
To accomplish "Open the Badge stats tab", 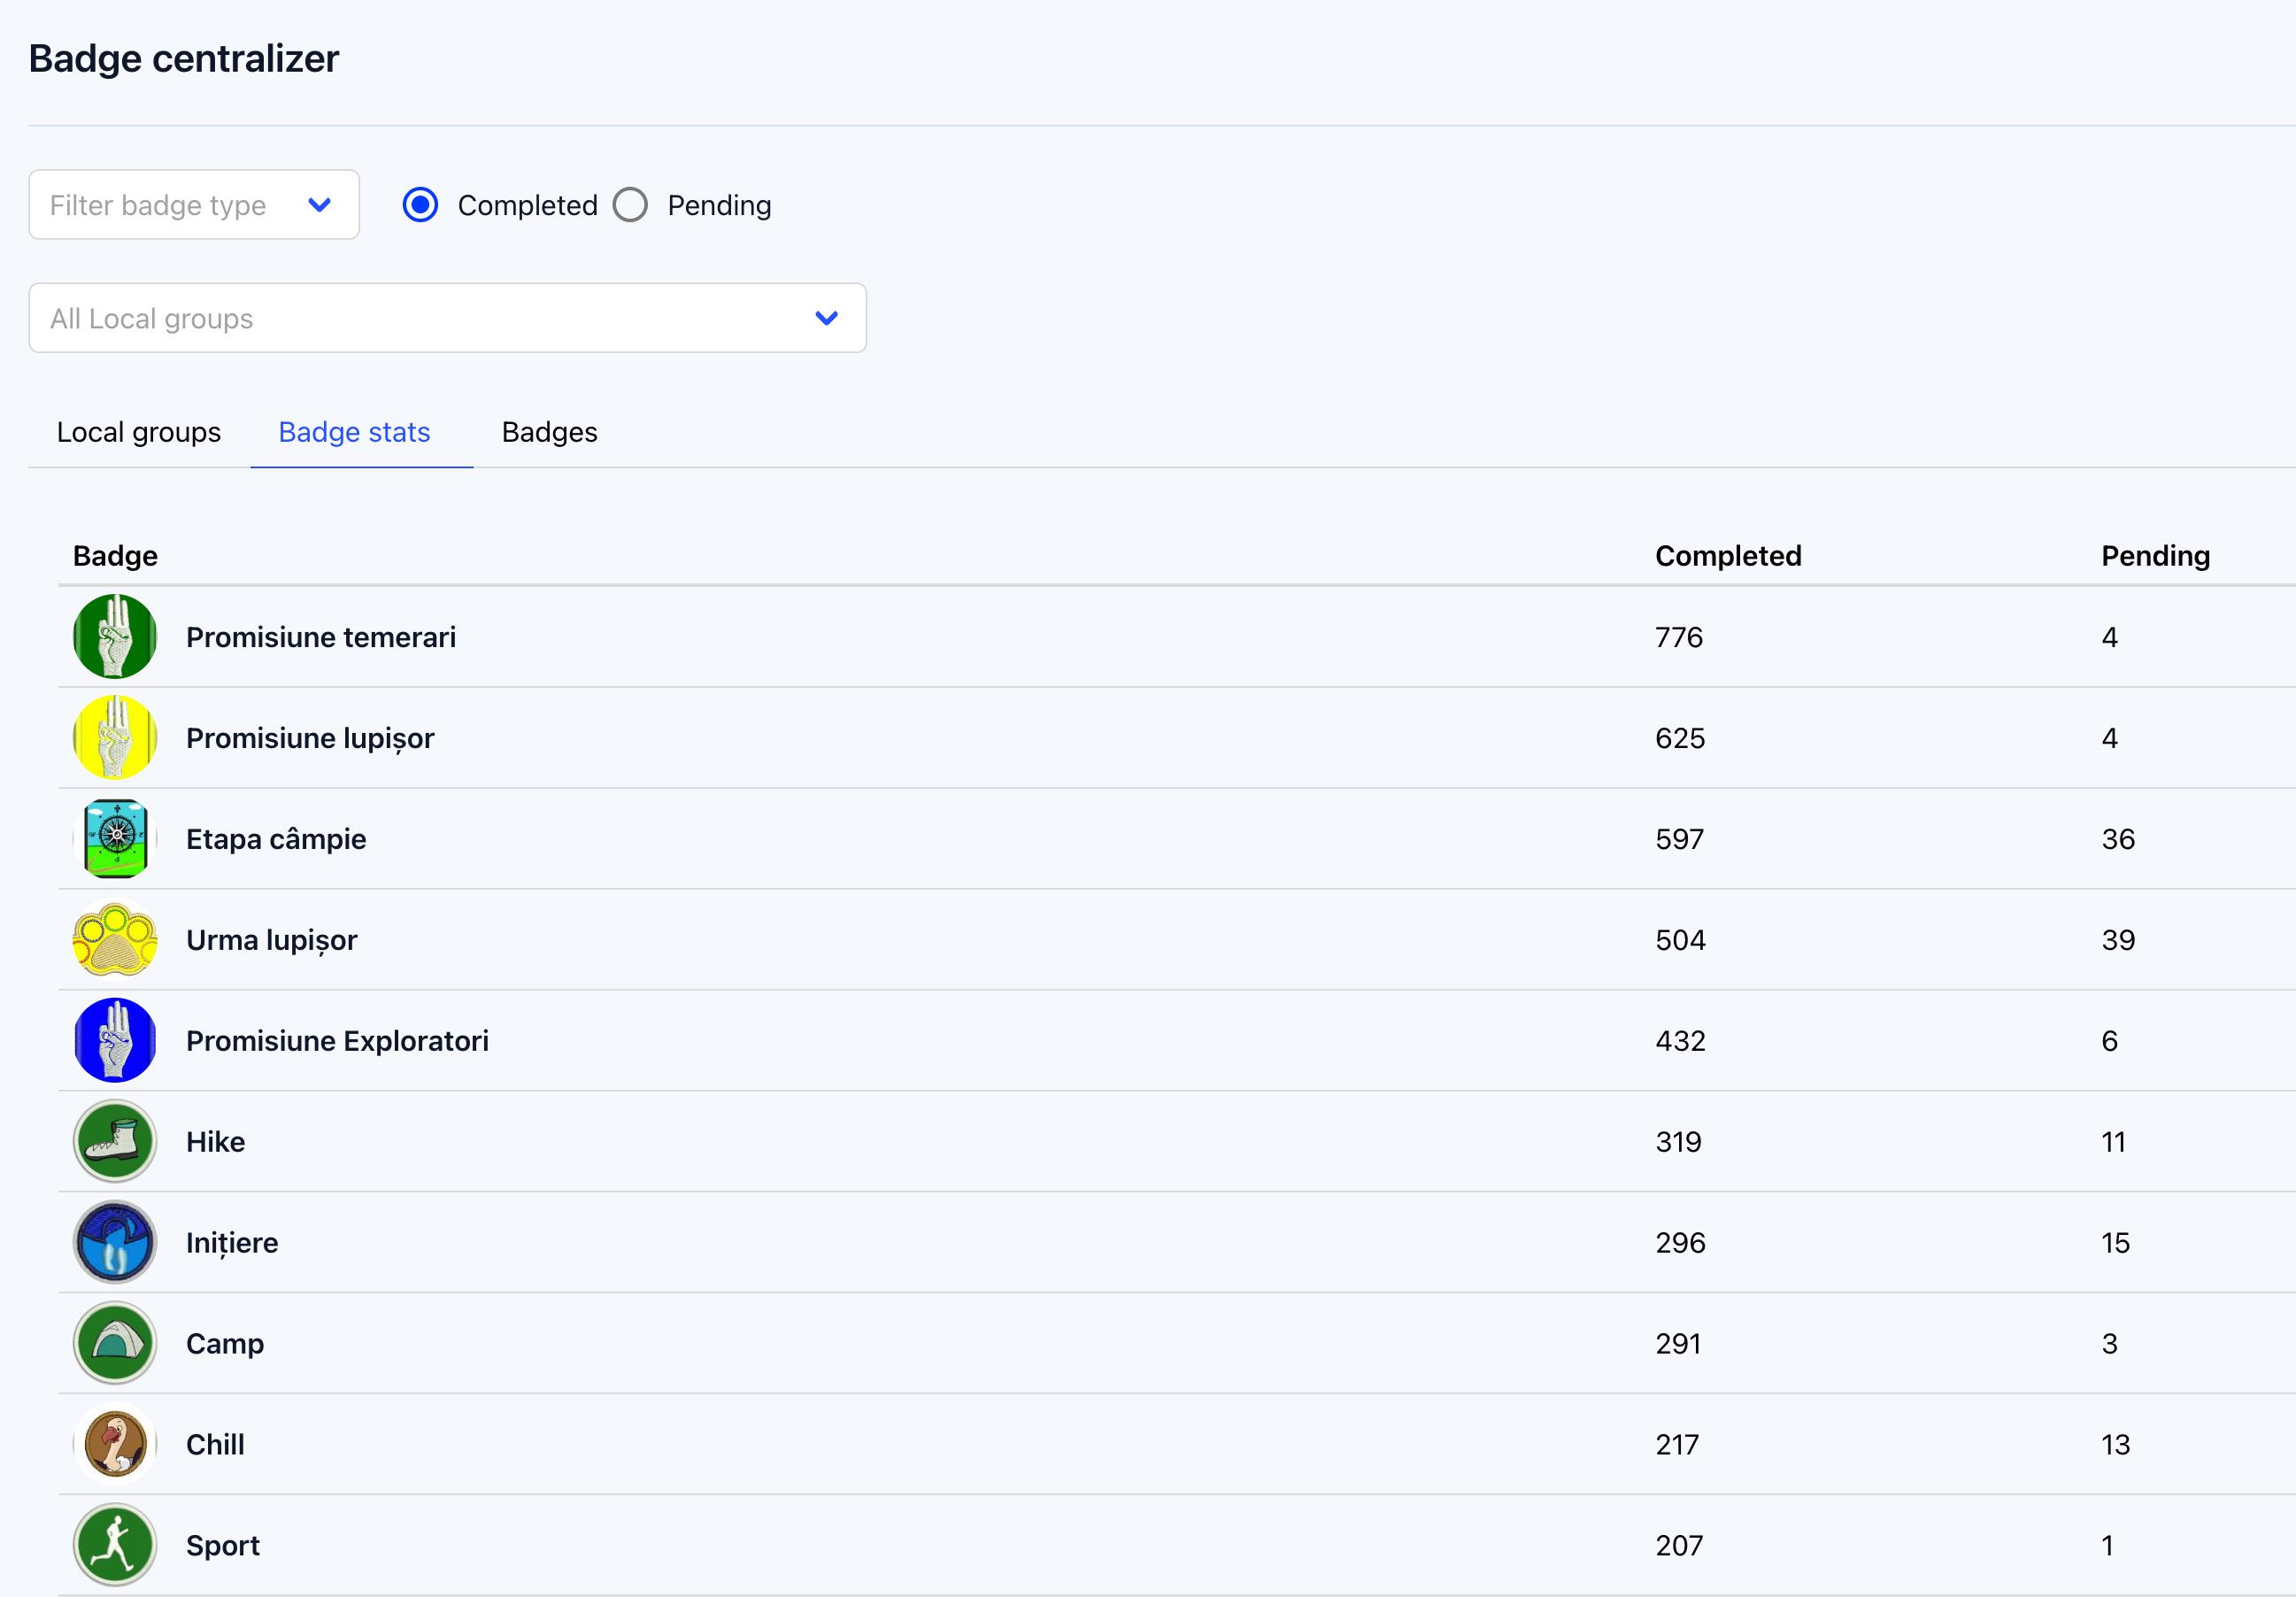I will click(354, 432).
